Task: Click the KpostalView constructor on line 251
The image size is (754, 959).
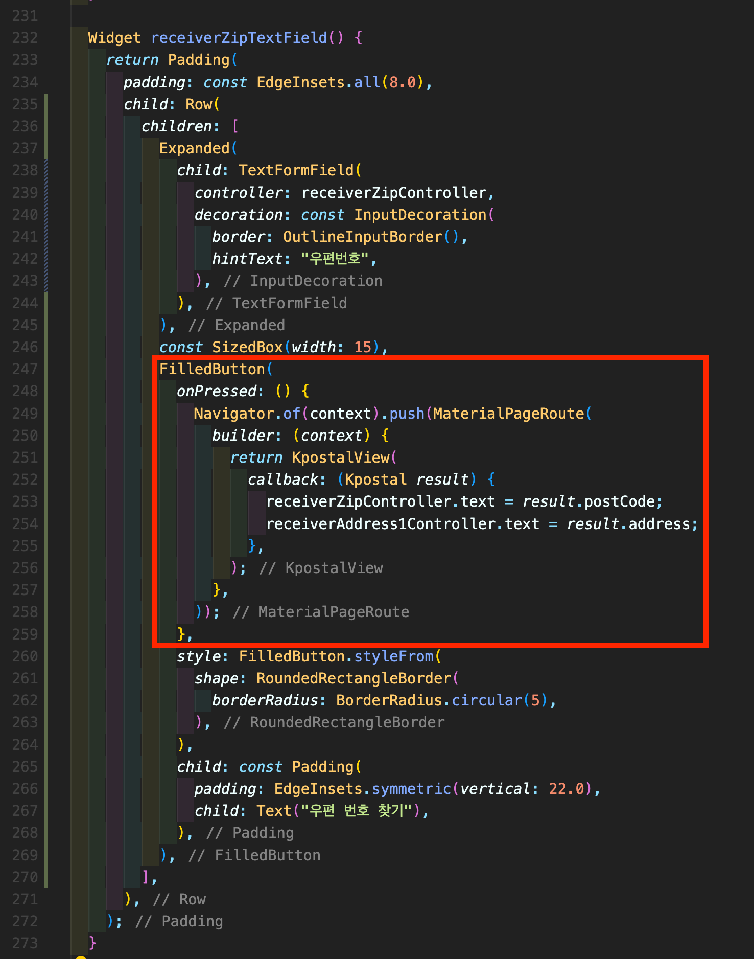Action: pyautogui.click(x=341, y=458)
